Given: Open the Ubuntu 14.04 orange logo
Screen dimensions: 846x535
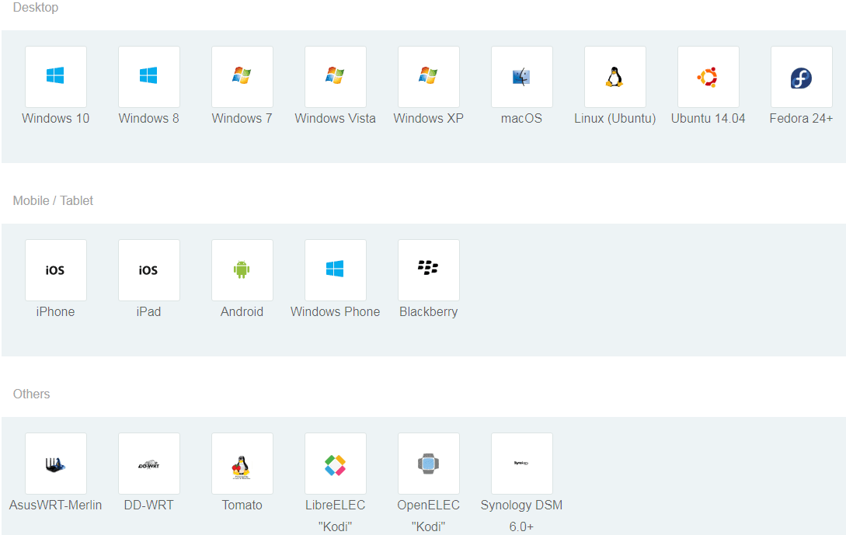Looking at the screenshot, I should coord(708,77).
